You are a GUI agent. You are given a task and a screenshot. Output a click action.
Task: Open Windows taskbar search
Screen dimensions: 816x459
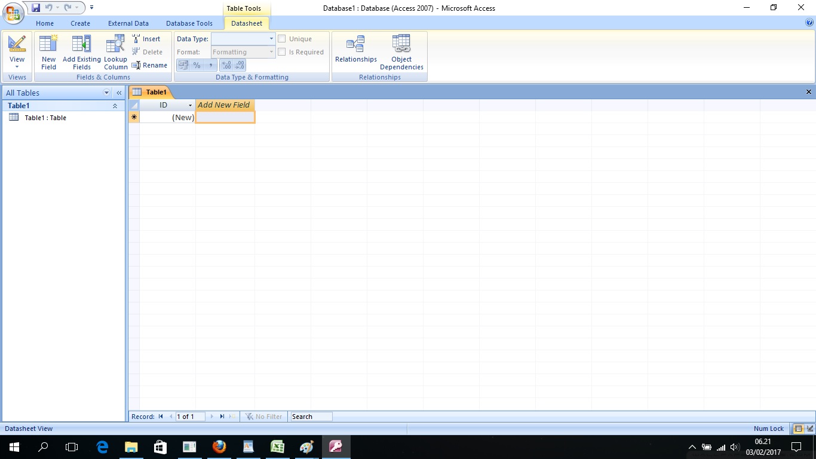pos(43,447)
